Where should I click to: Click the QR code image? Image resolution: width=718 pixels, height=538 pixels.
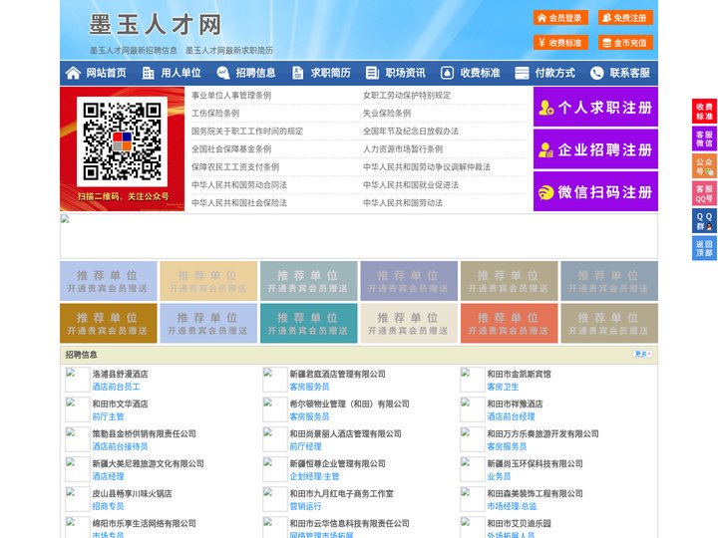pos(122,141)
